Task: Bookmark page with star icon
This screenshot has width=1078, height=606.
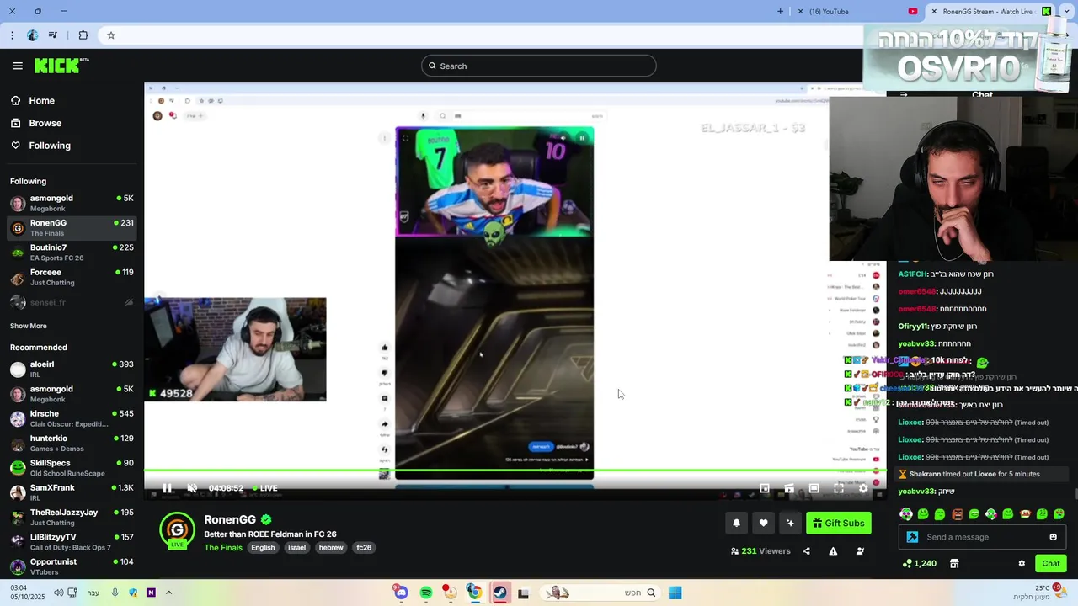Action: pyautogui.click(x=110, y=35)
